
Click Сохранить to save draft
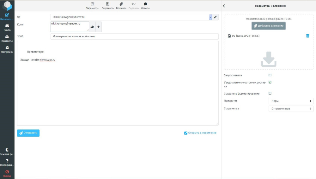pos(108,6)
